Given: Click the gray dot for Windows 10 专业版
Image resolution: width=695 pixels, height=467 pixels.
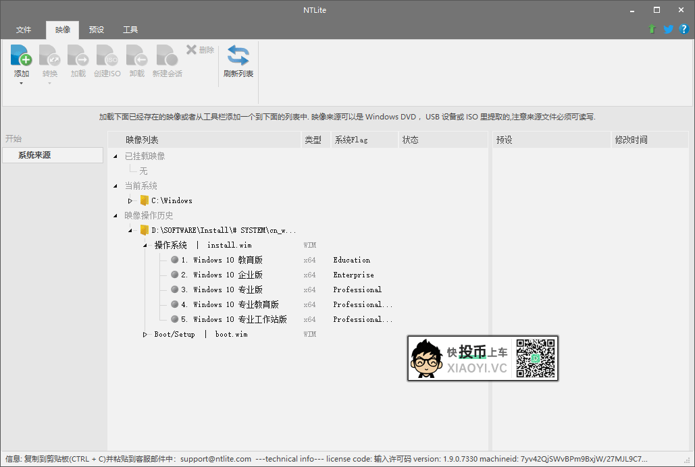Looking at the screenshot, I should (175, 290).
